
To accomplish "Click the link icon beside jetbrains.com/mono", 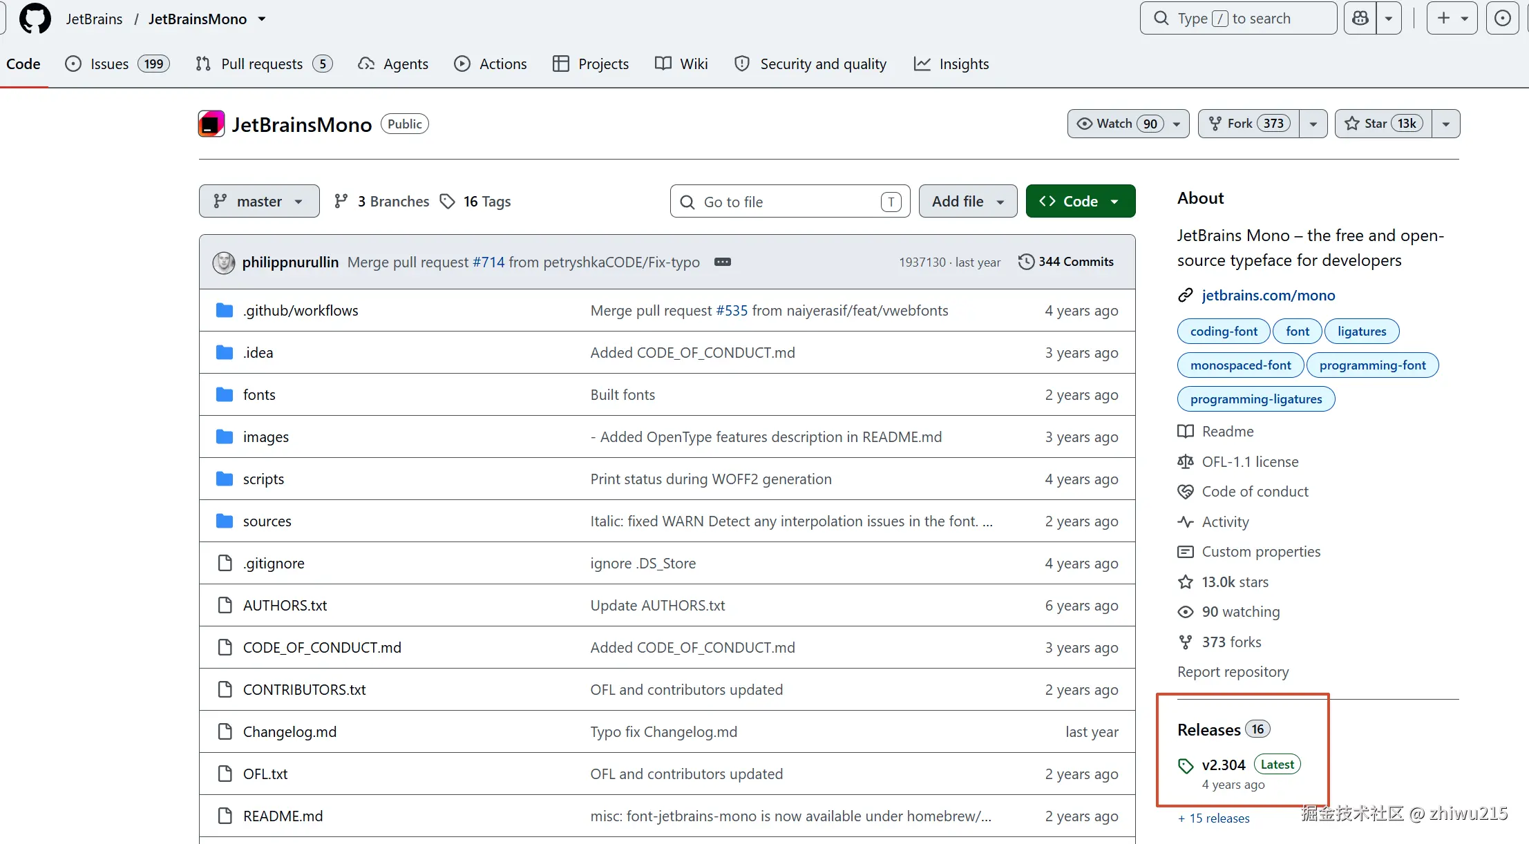I will 1186,296.
